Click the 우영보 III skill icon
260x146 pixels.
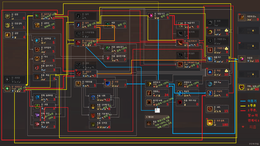coord(180,84)
